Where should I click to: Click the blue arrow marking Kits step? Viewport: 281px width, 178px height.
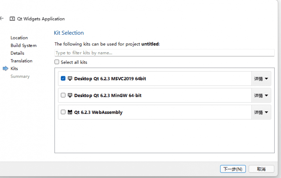pos(5,69)
